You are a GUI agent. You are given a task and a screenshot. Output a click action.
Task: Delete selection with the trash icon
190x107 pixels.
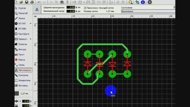67,2
